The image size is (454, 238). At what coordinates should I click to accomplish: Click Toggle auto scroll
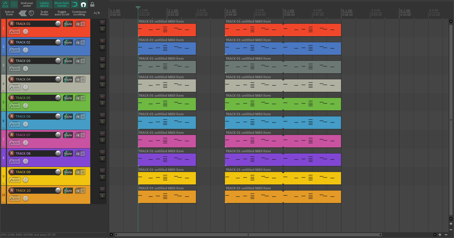pos(62,13)
